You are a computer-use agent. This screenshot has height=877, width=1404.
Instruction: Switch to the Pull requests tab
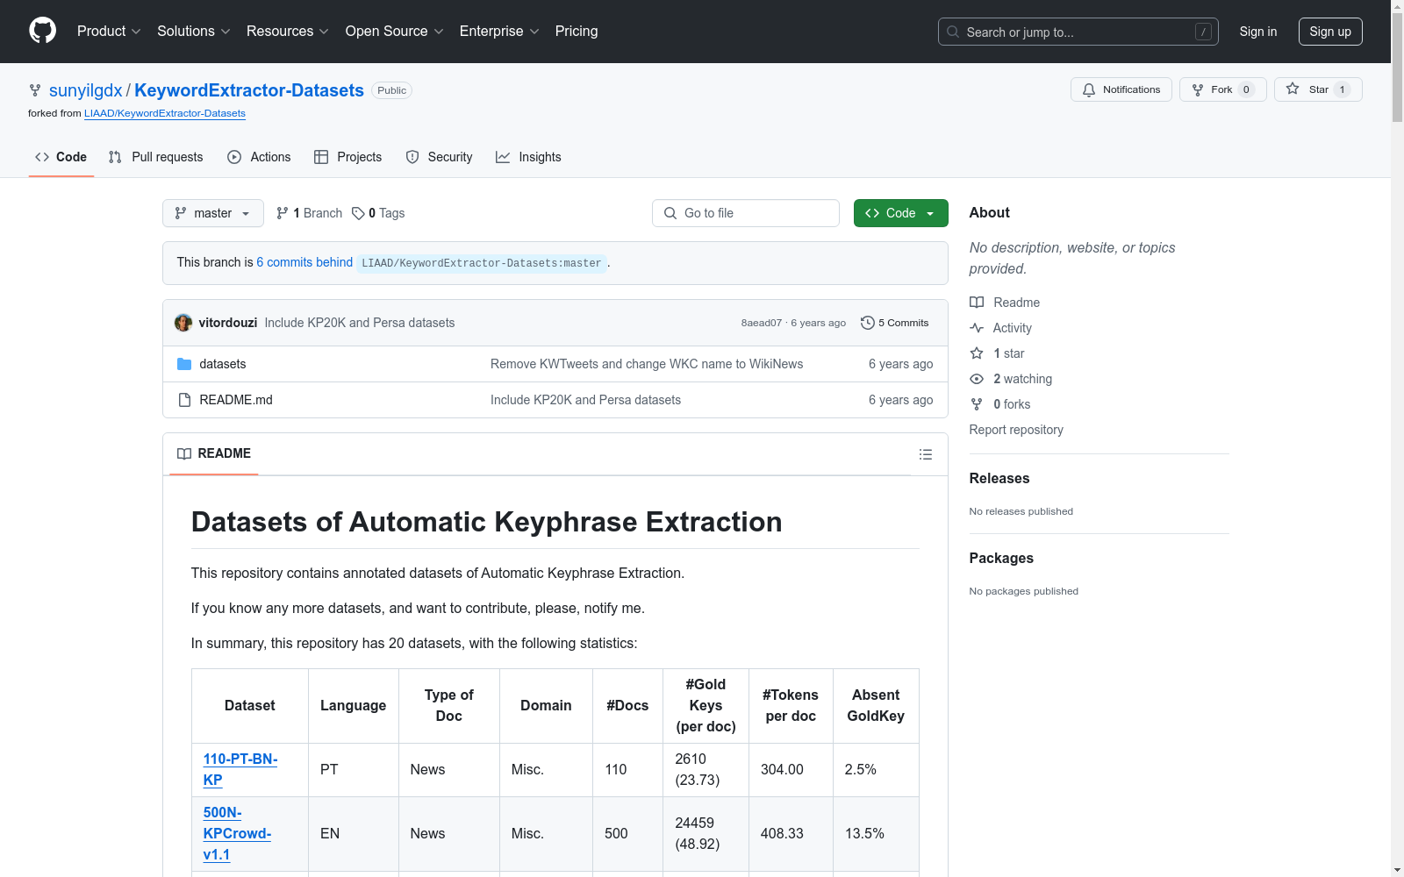click(155, 157)
